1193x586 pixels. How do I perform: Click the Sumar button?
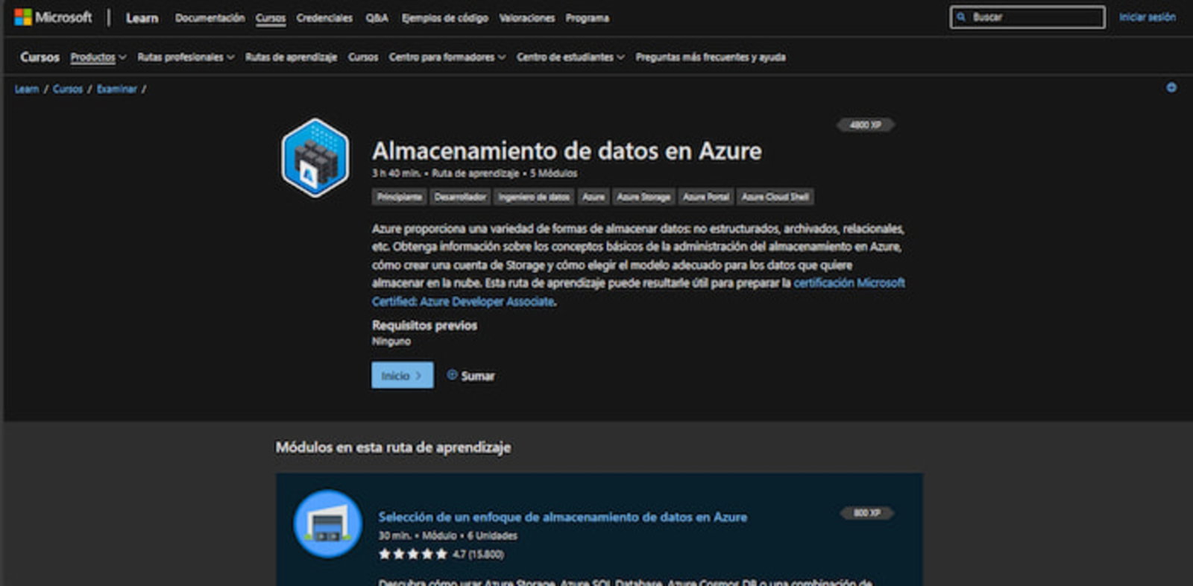[470, 376]
